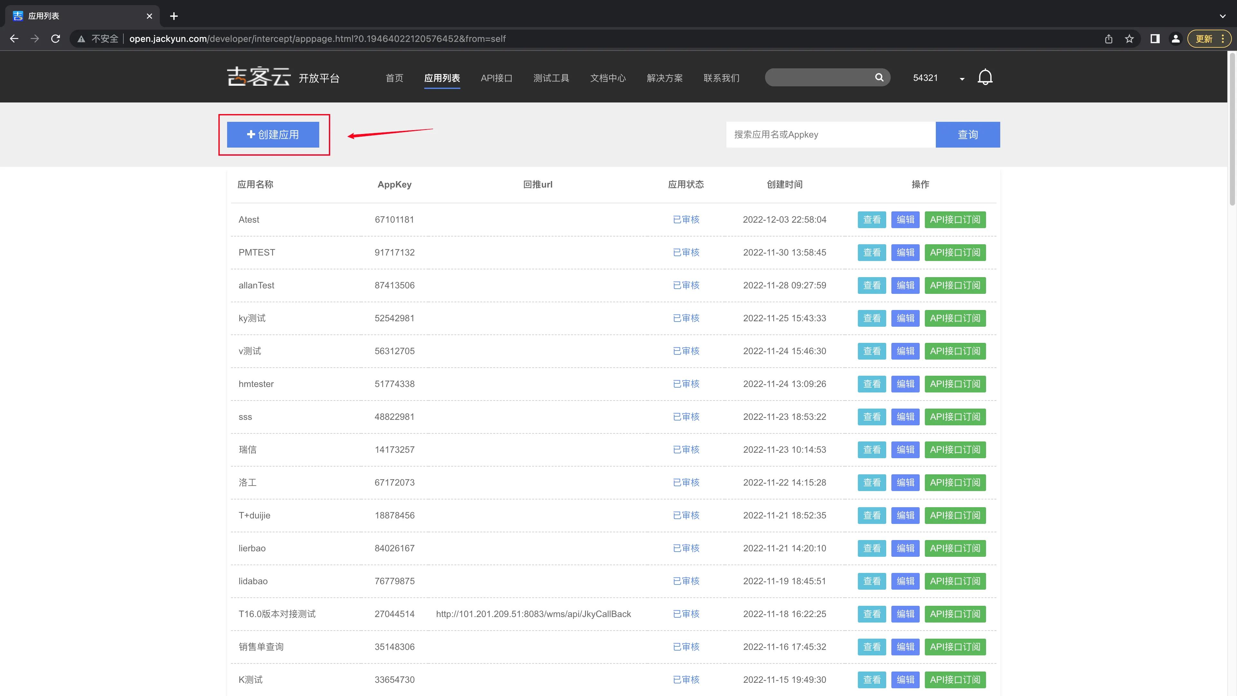Open the notification bell

point(985,77)
